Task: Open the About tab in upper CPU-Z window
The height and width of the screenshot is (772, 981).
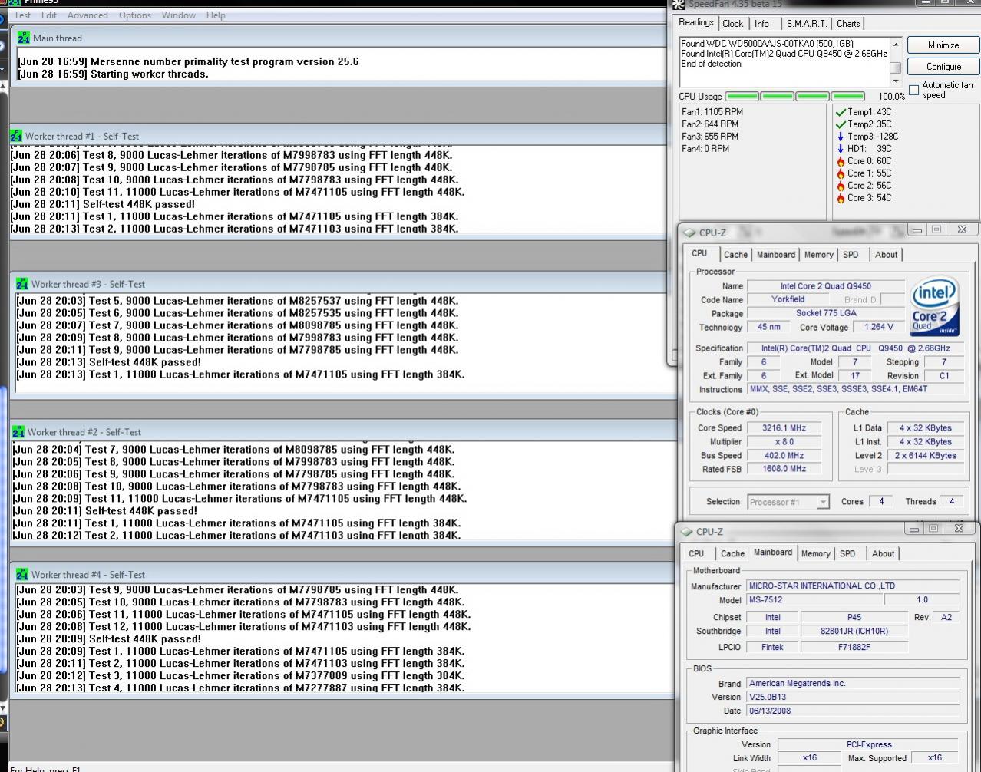Action: click(886, 255)
